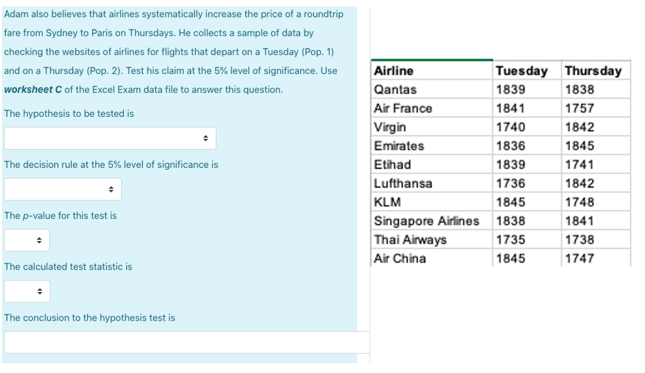Select the Thursday column header cell

[x=596, y=71]
